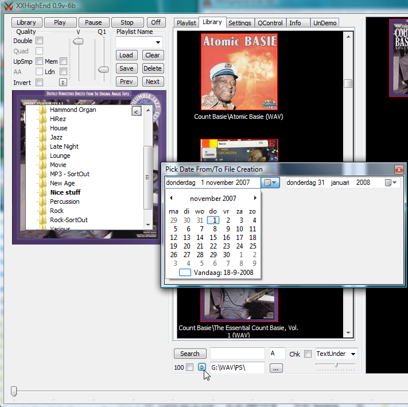Toggle the AA checkbox
This screenshot has width=408, height=407.
[39, 72]
